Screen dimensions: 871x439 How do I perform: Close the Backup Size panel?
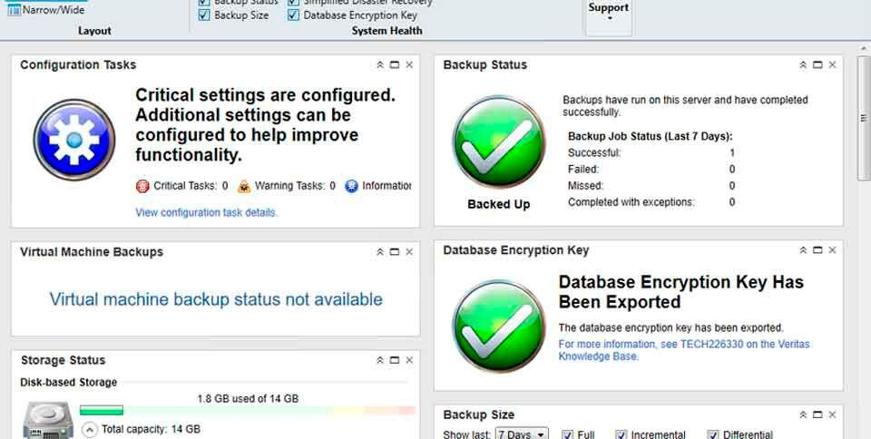point(832,415)
